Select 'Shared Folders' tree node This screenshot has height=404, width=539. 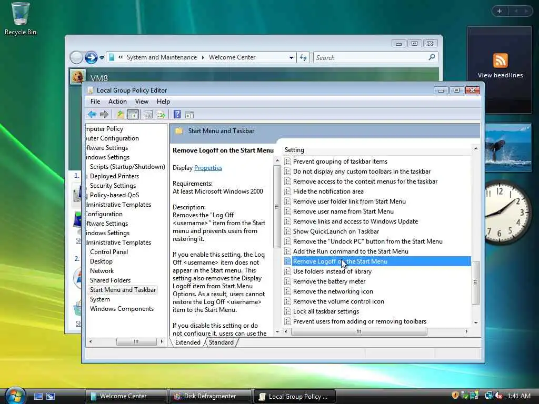[x=111, y=280]
